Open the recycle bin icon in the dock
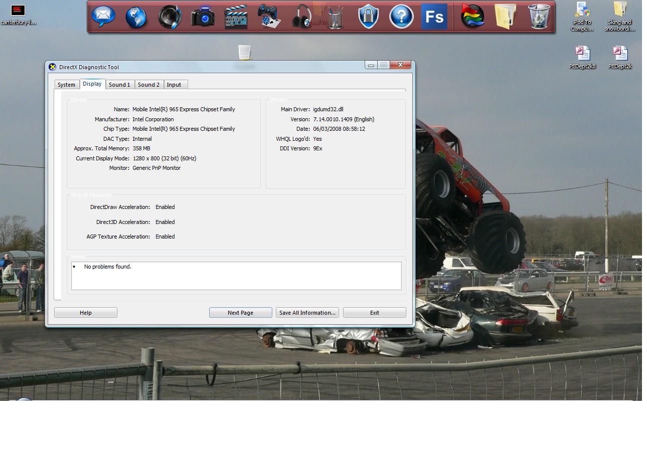Viewport: 647px width, 449px height. (x=539, y=17)
